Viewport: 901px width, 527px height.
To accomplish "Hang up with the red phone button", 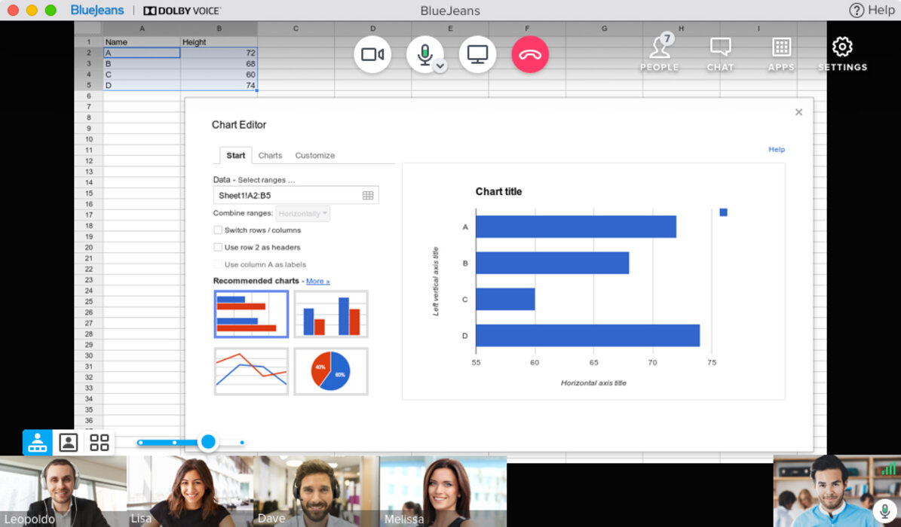I will coord(530,55).
